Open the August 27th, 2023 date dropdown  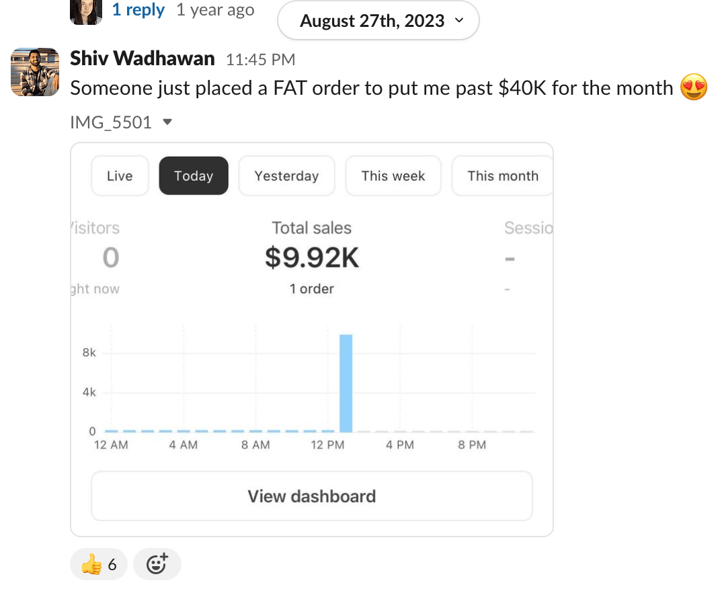(x=378, y=21)
